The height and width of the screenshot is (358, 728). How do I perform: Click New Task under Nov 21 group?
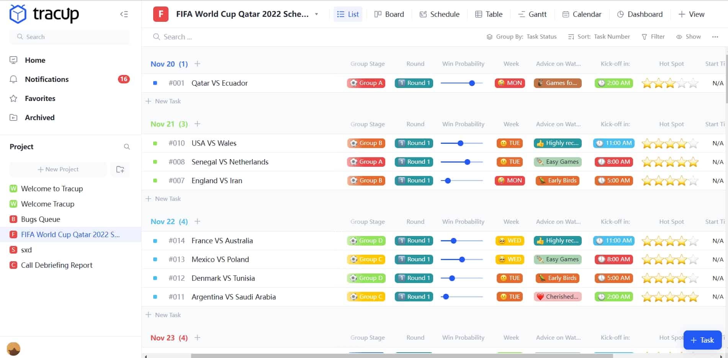click(168, 199)
